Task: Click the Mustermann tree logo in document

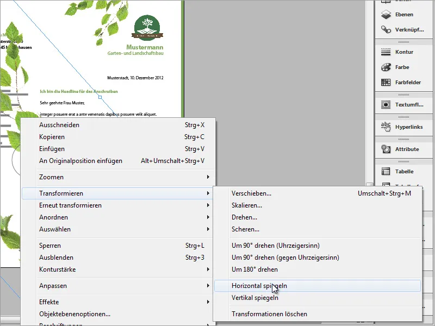Action: coord(147,28)
